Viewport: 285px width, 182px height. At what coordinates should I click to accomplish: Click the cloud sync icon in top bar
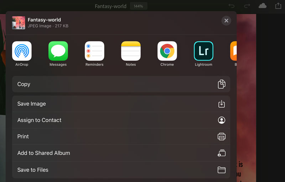[263, 6]
